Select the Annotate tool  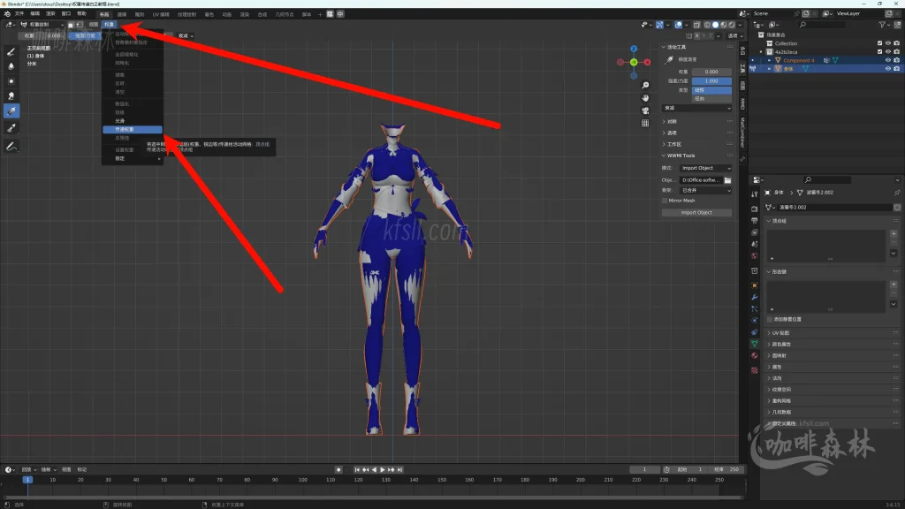11,147
